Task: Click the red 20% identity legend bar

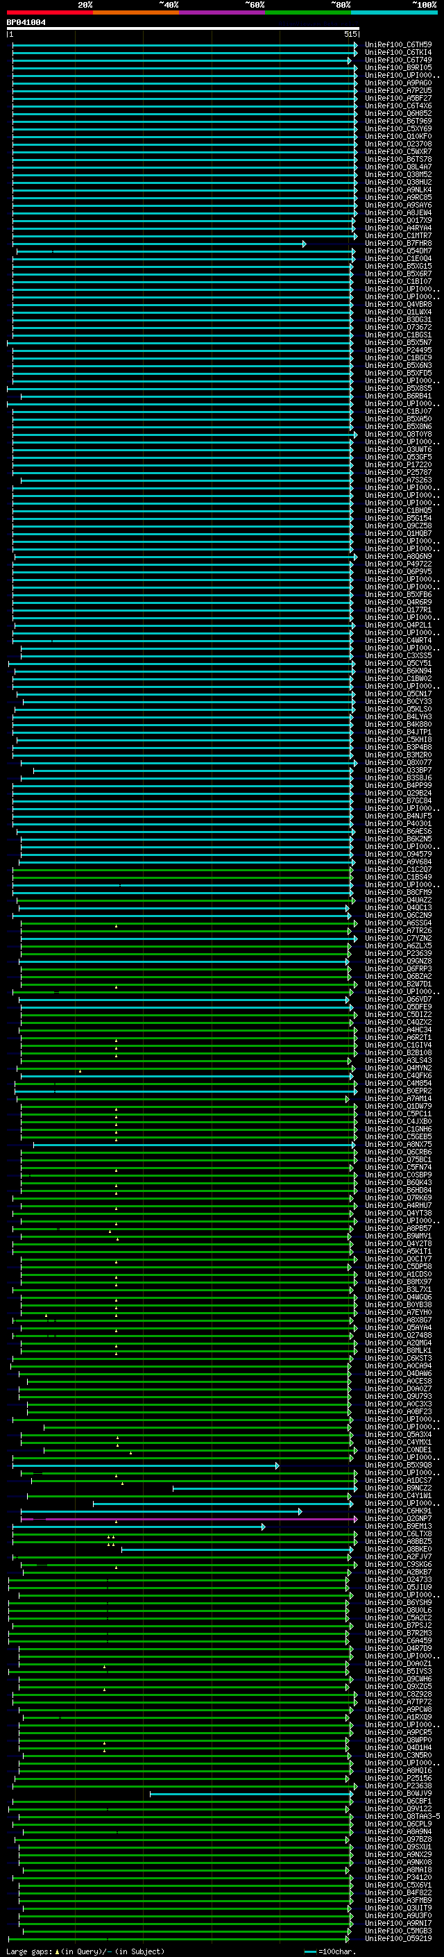Action: pos(49,12)
